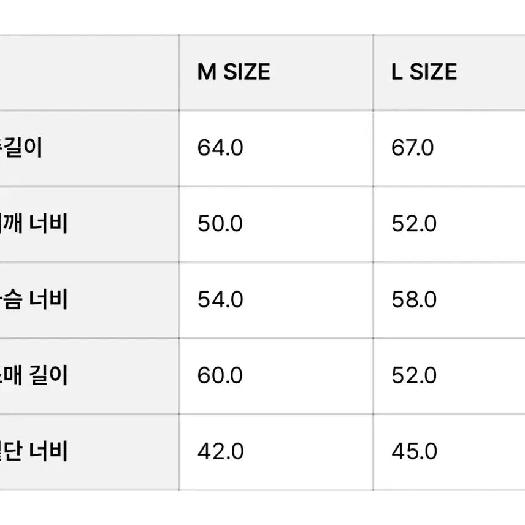Click the 64.0 value in M SIZE column
The height and width of the screenshot is (525, 525).
click(220, 148)
